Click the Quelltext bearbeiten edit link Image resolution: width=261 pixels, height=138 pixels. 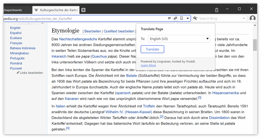pyautogui.click(x=119, y=31)
